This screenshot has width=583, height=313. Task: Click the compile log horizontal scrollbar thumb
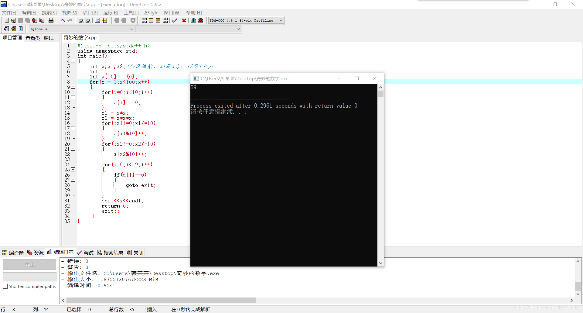[x=161, y=300]
